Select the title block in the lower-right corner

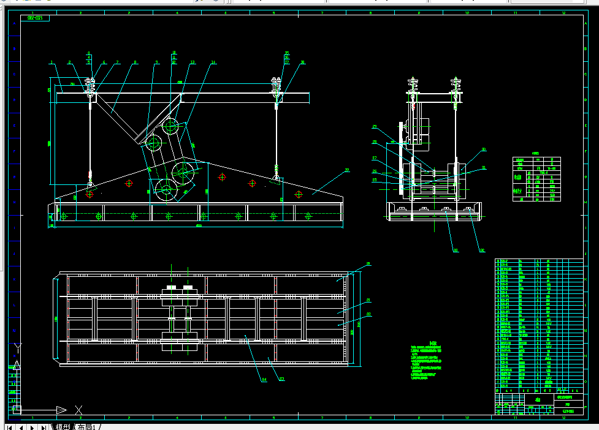[539, 404]
